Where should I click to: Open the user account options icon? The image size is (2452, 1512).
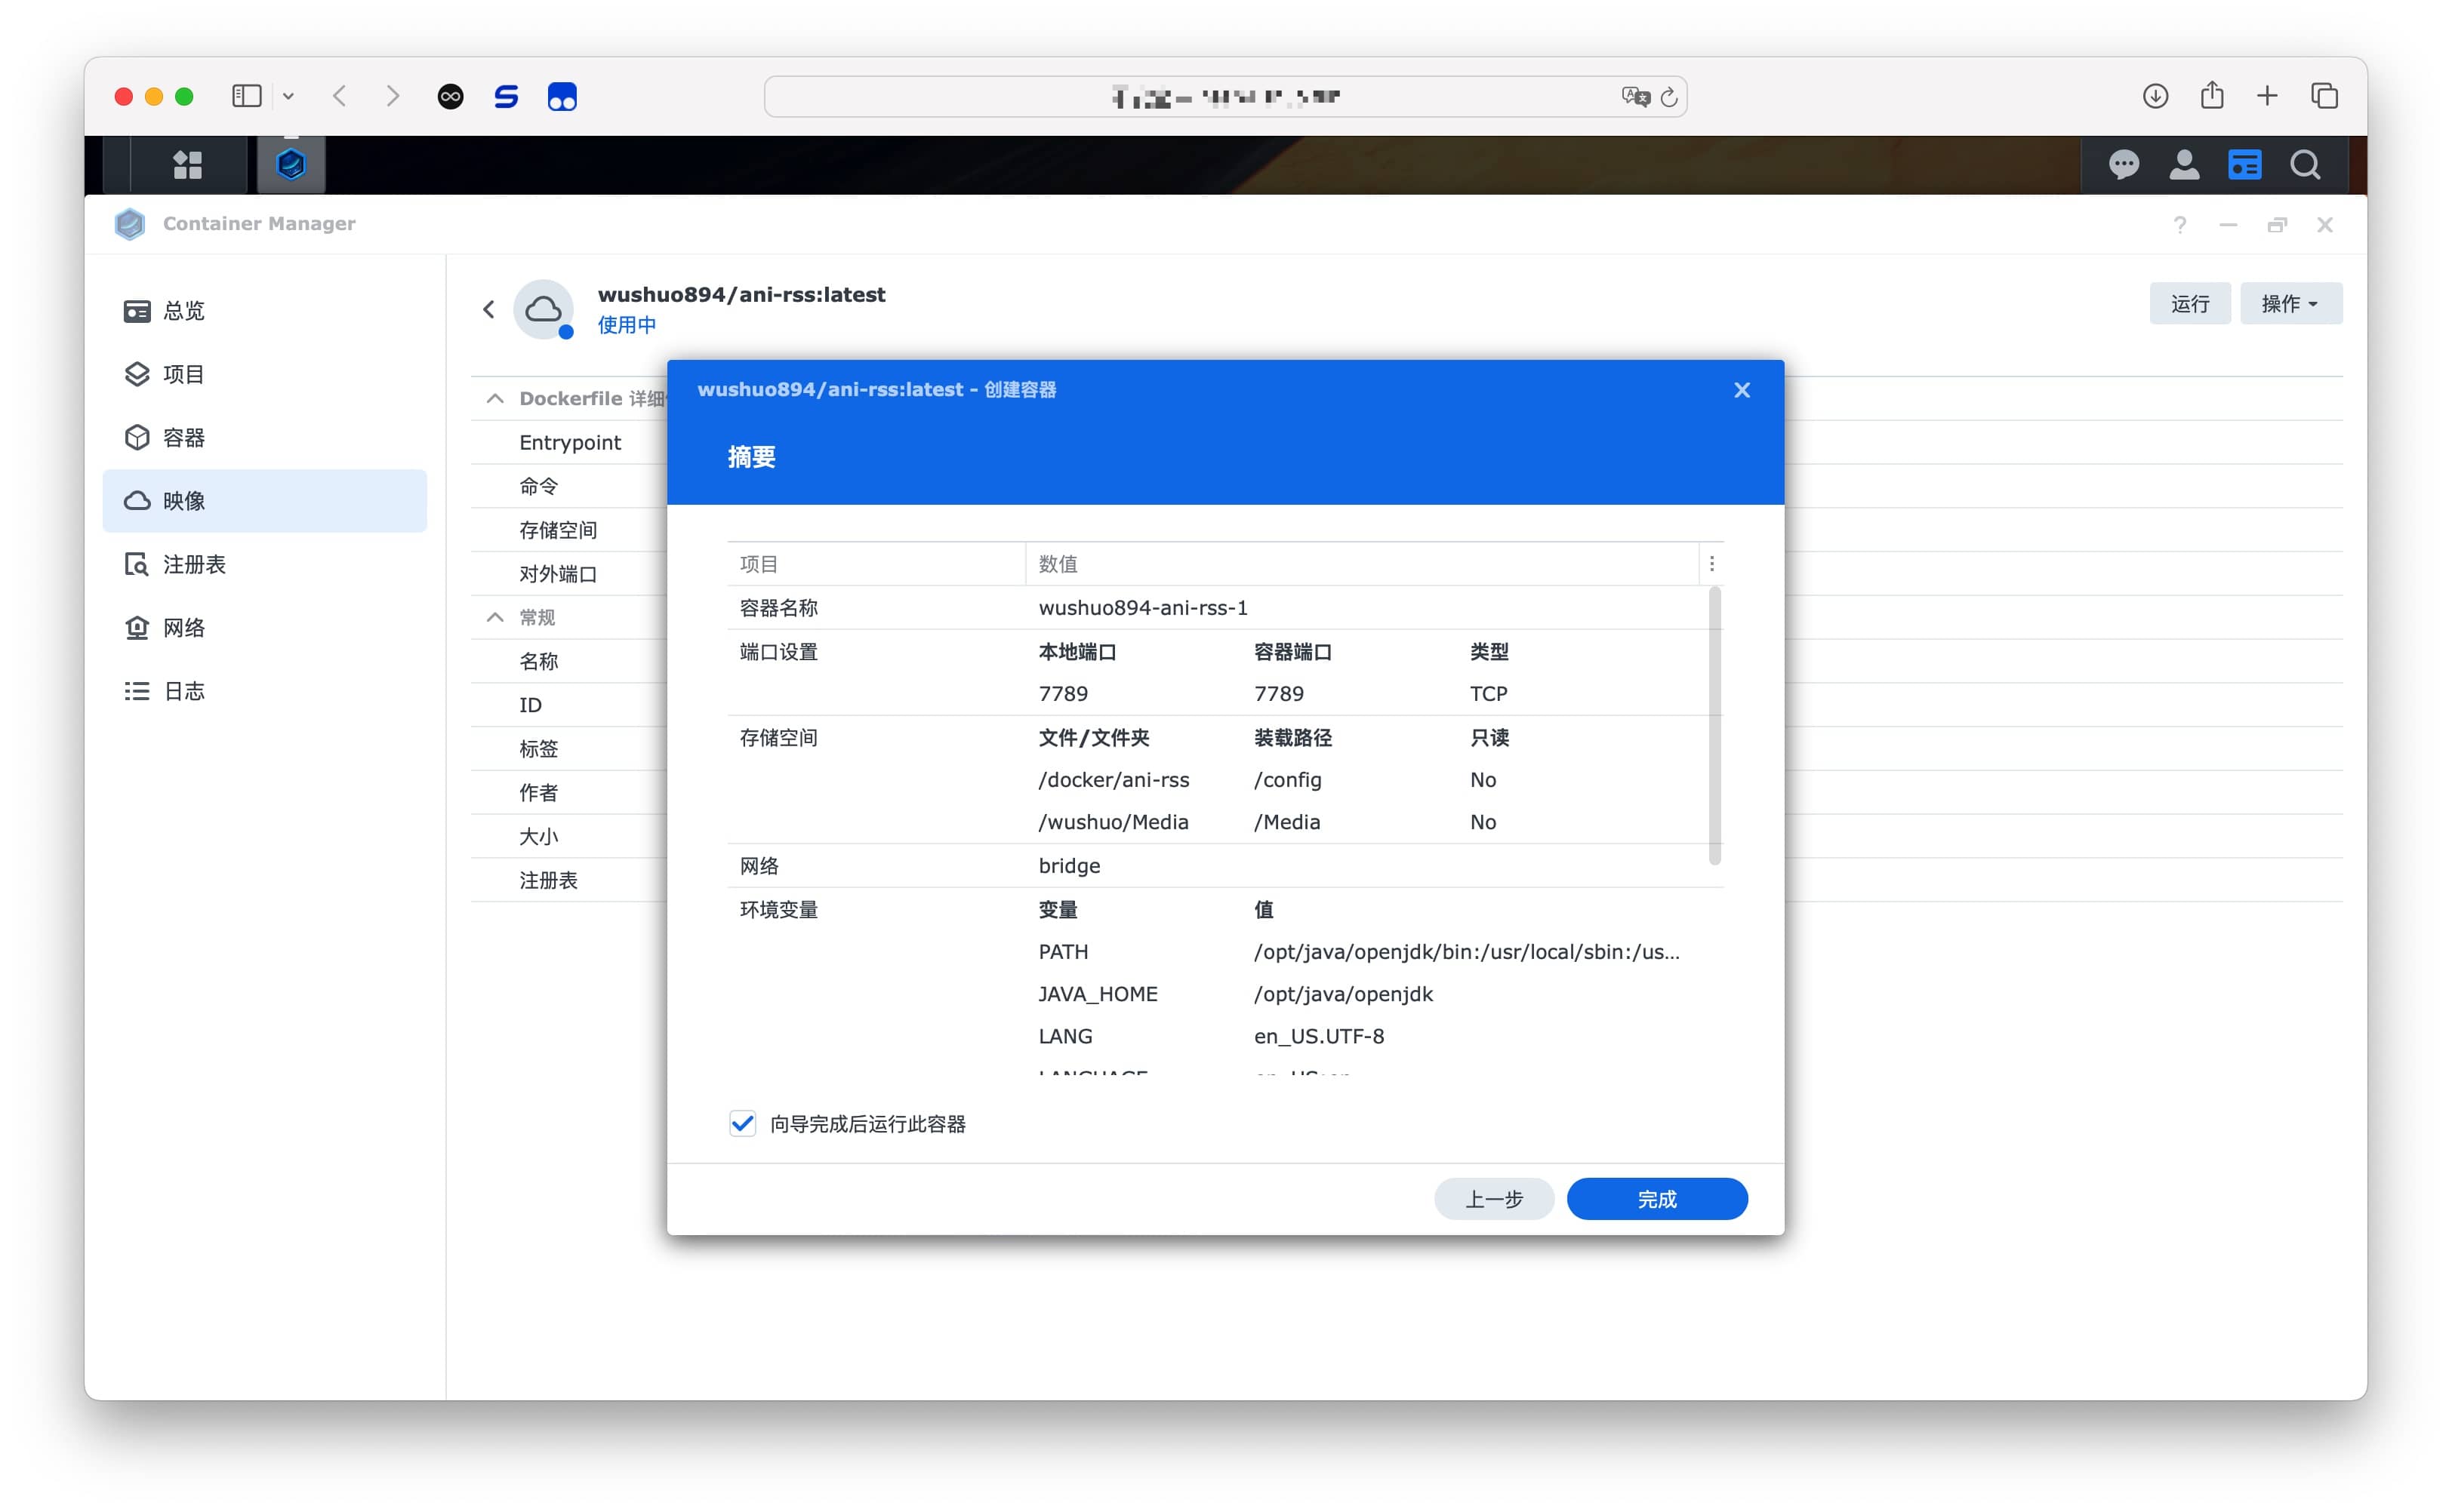(x=2183, y=165)
